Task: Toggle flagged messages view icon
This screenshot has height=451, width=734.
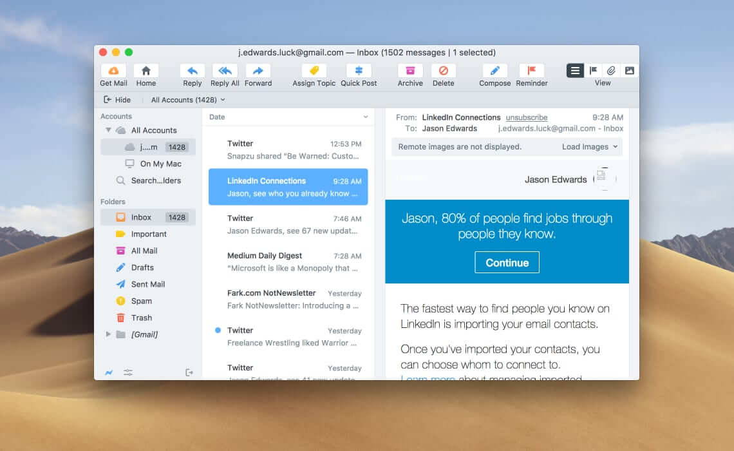Action: tap(593, 70)
